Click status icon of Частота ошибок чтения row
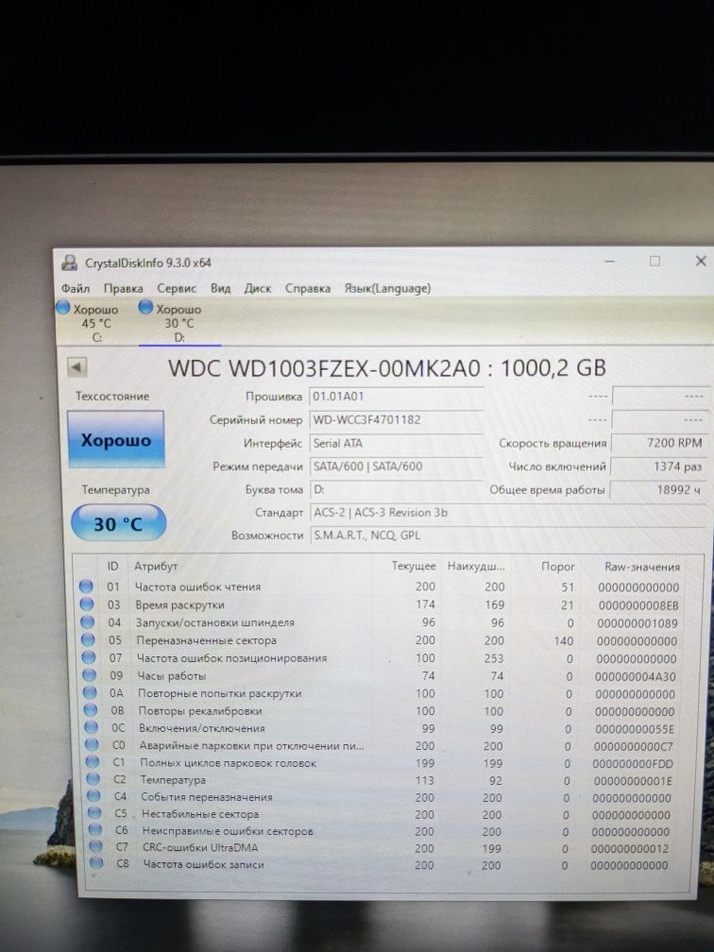Image resolution: width=714 pixels, height=952 pixels. point(86,586)
